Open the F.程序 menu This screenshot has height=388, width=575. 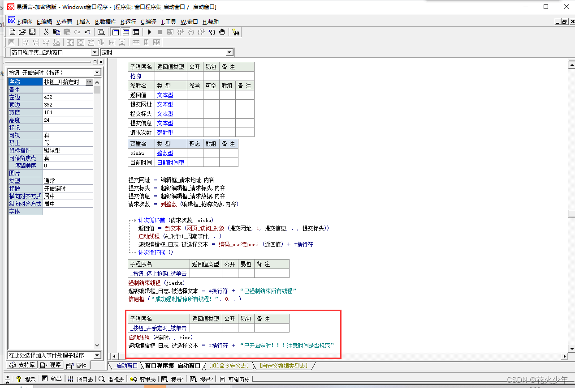[x=25, y=21]
